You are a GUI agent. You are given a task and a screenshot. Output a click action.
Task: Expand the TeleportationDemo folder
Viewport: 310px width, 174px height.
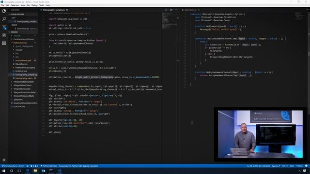tap(22, 85)
